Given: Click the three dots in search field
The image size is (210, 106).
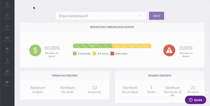Looking at the screenshot, I should (x=140, y=16).
